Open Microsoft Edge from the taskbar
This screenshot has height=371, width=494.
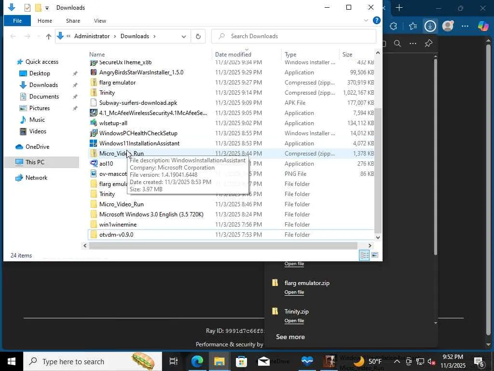(x=197, y=361)
